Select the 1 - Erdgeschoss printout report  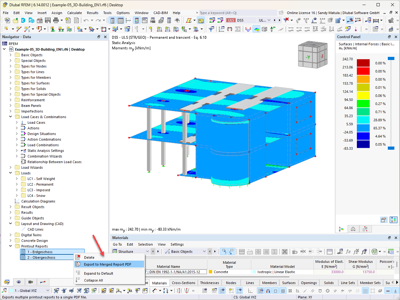pos(52,252)
